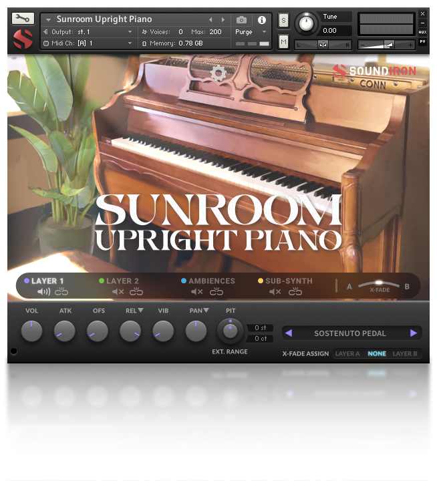437x481 pixels.
Task: Click the PIT pitch knob
Action: point(230,331)
